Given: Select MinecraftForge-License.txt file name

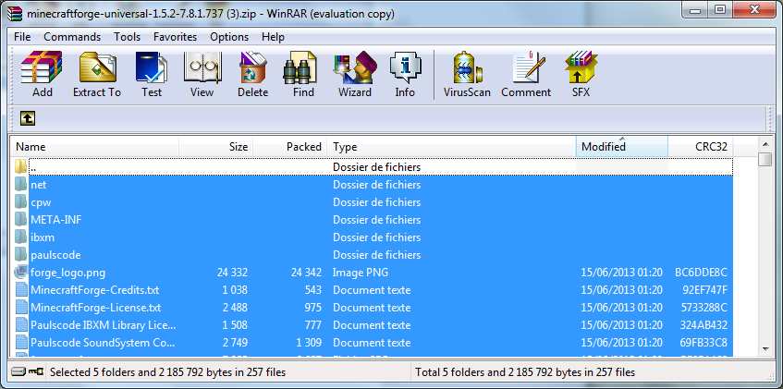Looking at the screenshot, I should point(96,308).
